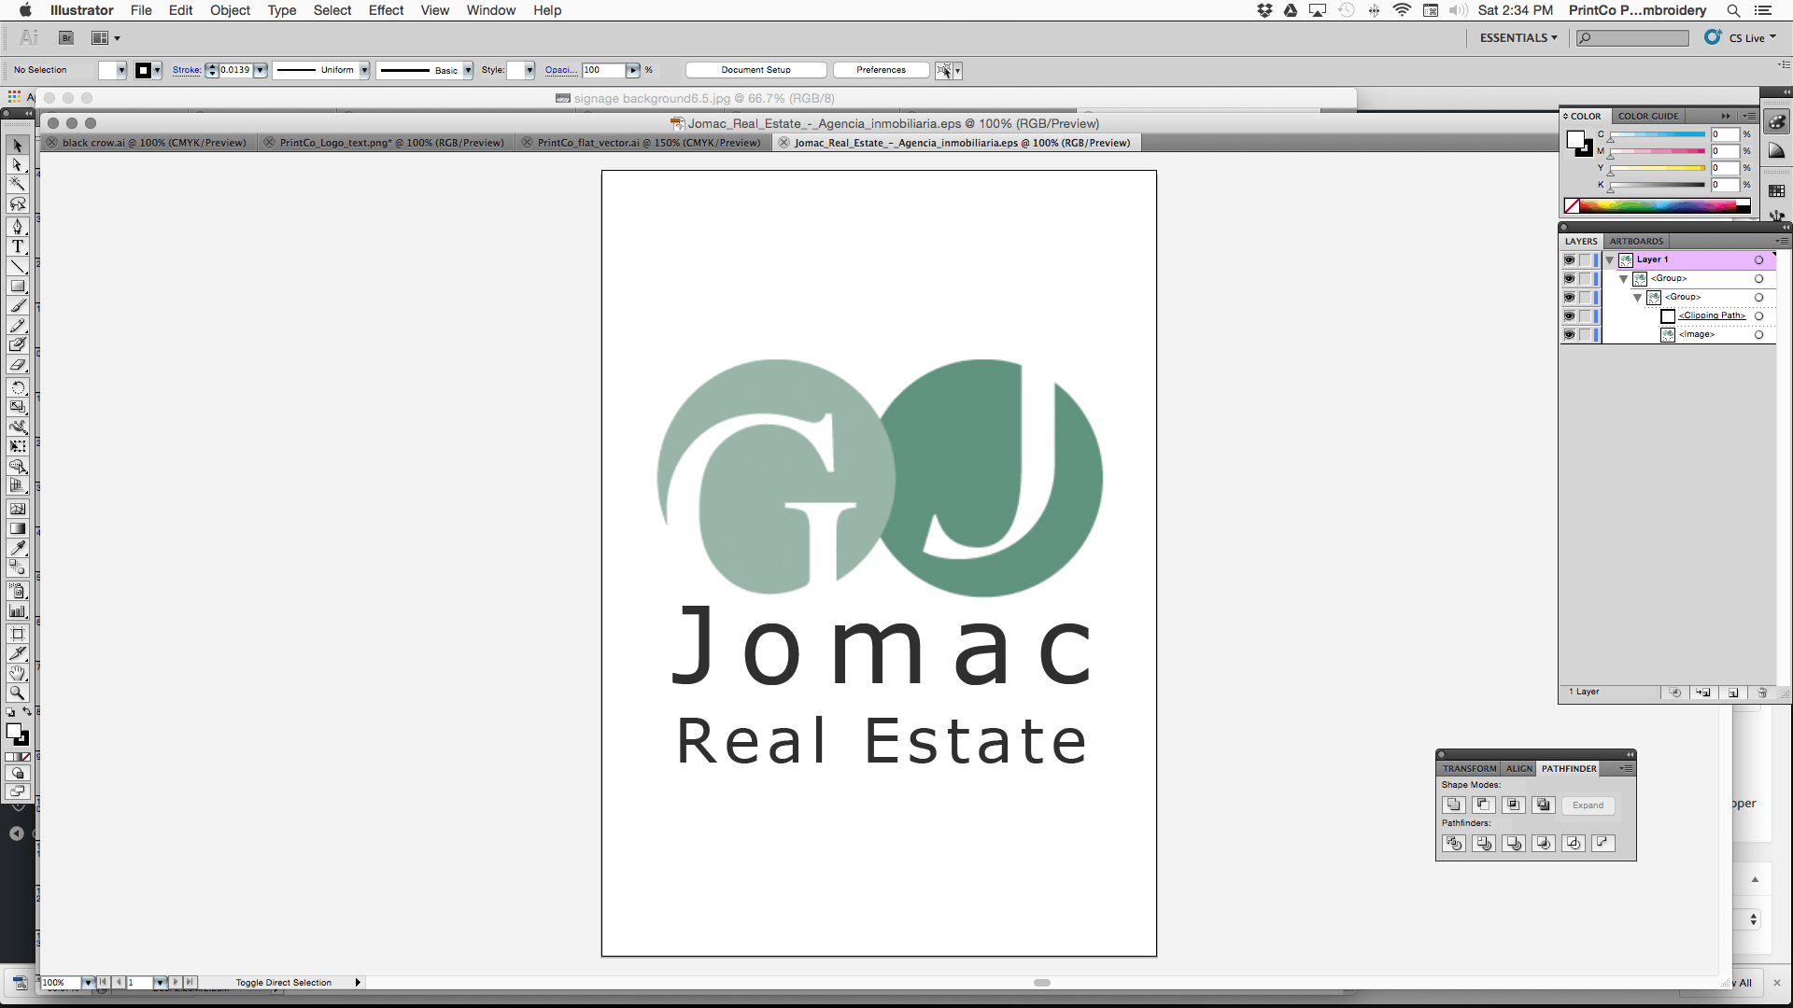Open the ESSENTIALS workspace switcher

click(1518, 38)
